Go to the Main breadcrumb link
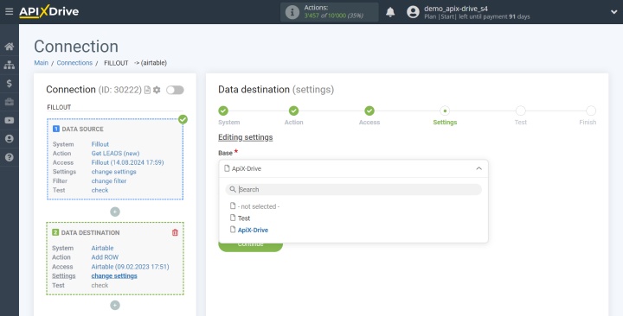The height and width of the screenshot is (316, 623). [x=41, y=63]
